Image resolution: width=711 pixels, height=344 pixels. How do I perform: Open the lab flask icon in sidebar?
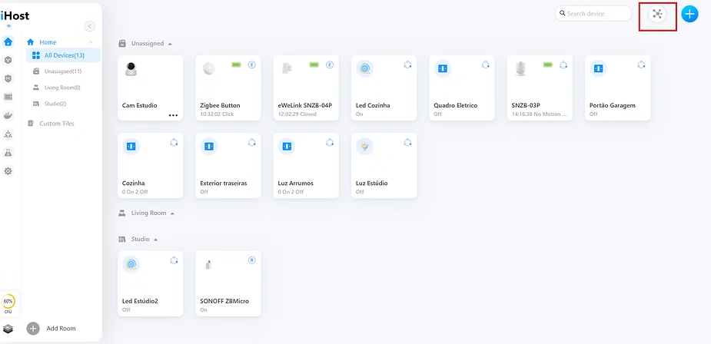(8, 152)
